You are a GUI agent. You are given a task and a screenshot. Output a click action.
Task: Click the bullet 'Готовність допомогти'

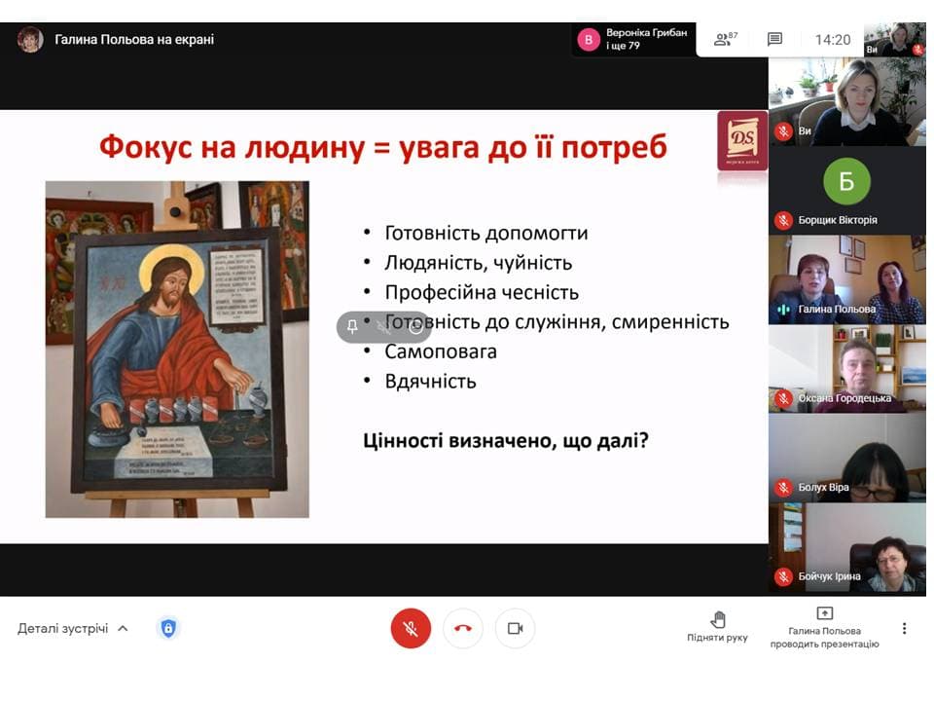(x=486, y=233)
